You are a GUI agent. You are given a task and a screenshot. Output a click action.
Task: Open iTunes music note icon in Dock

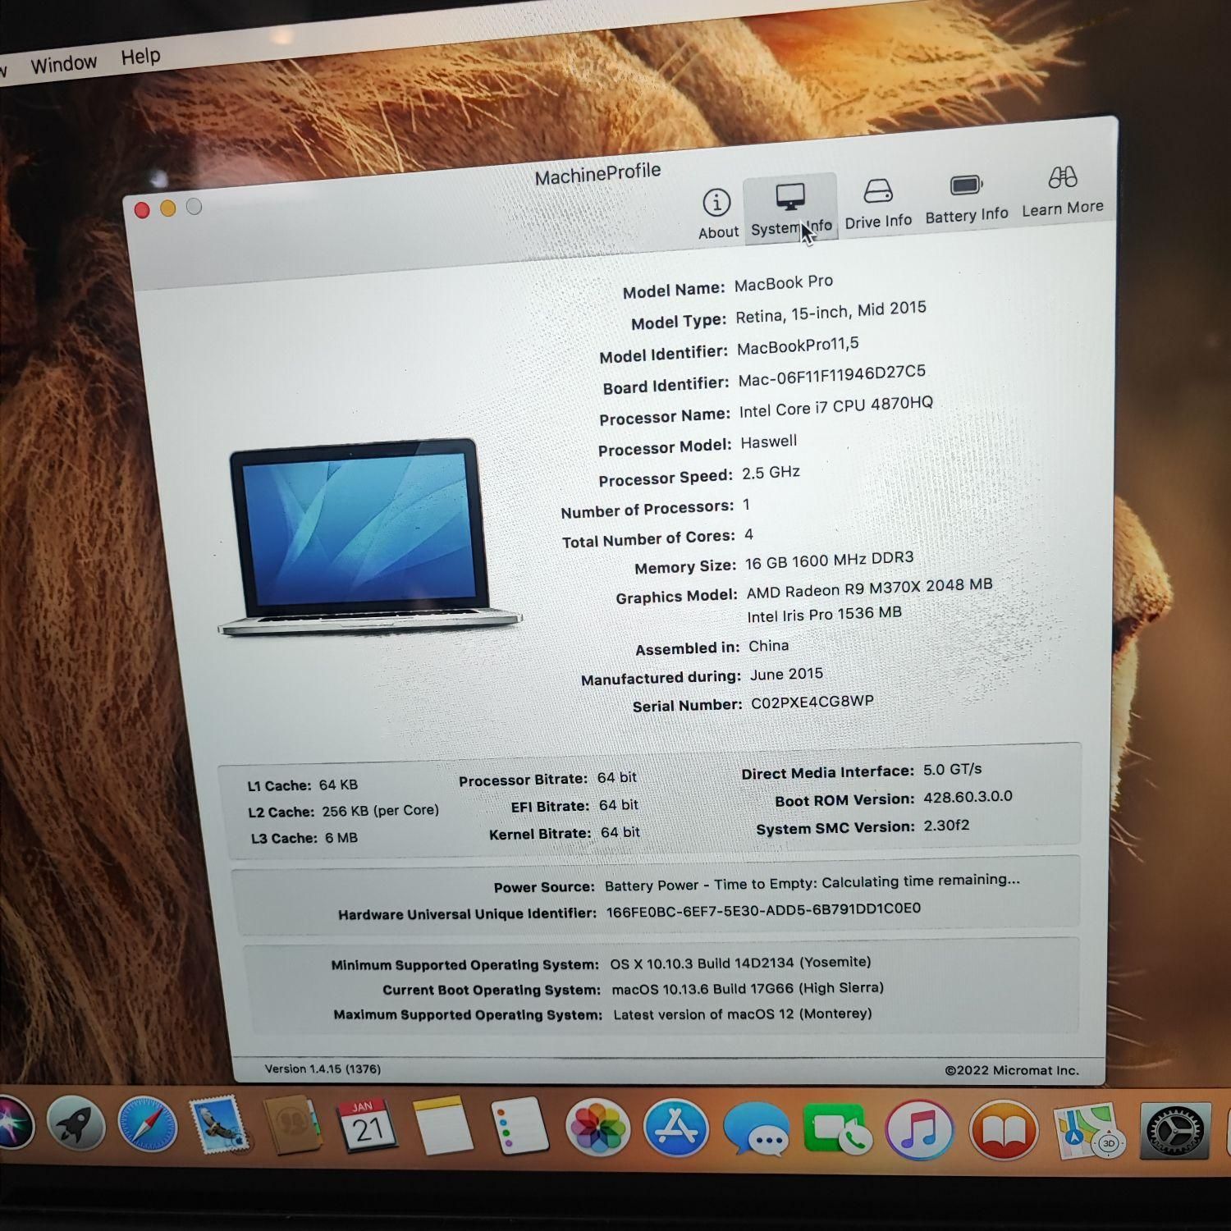(x=920, y=1130)
